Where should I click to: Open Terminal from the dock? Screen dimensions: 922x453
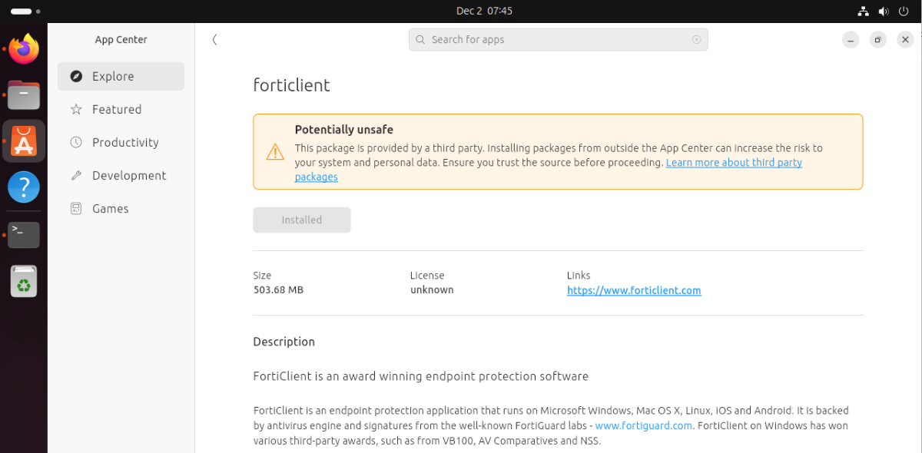(24, 233)
